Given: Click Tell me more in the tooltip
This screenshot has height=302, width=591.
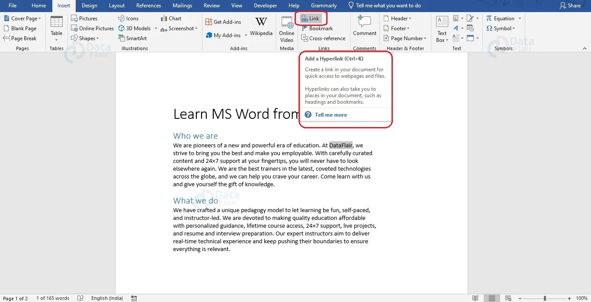Looking at the screenshot, I should [x=331, y=114].
